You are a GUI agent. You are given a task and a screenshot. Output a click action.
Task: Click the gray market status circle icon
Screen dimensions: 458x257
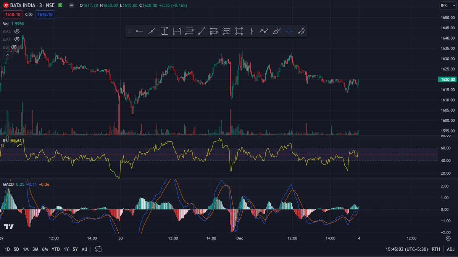point(73,6)
